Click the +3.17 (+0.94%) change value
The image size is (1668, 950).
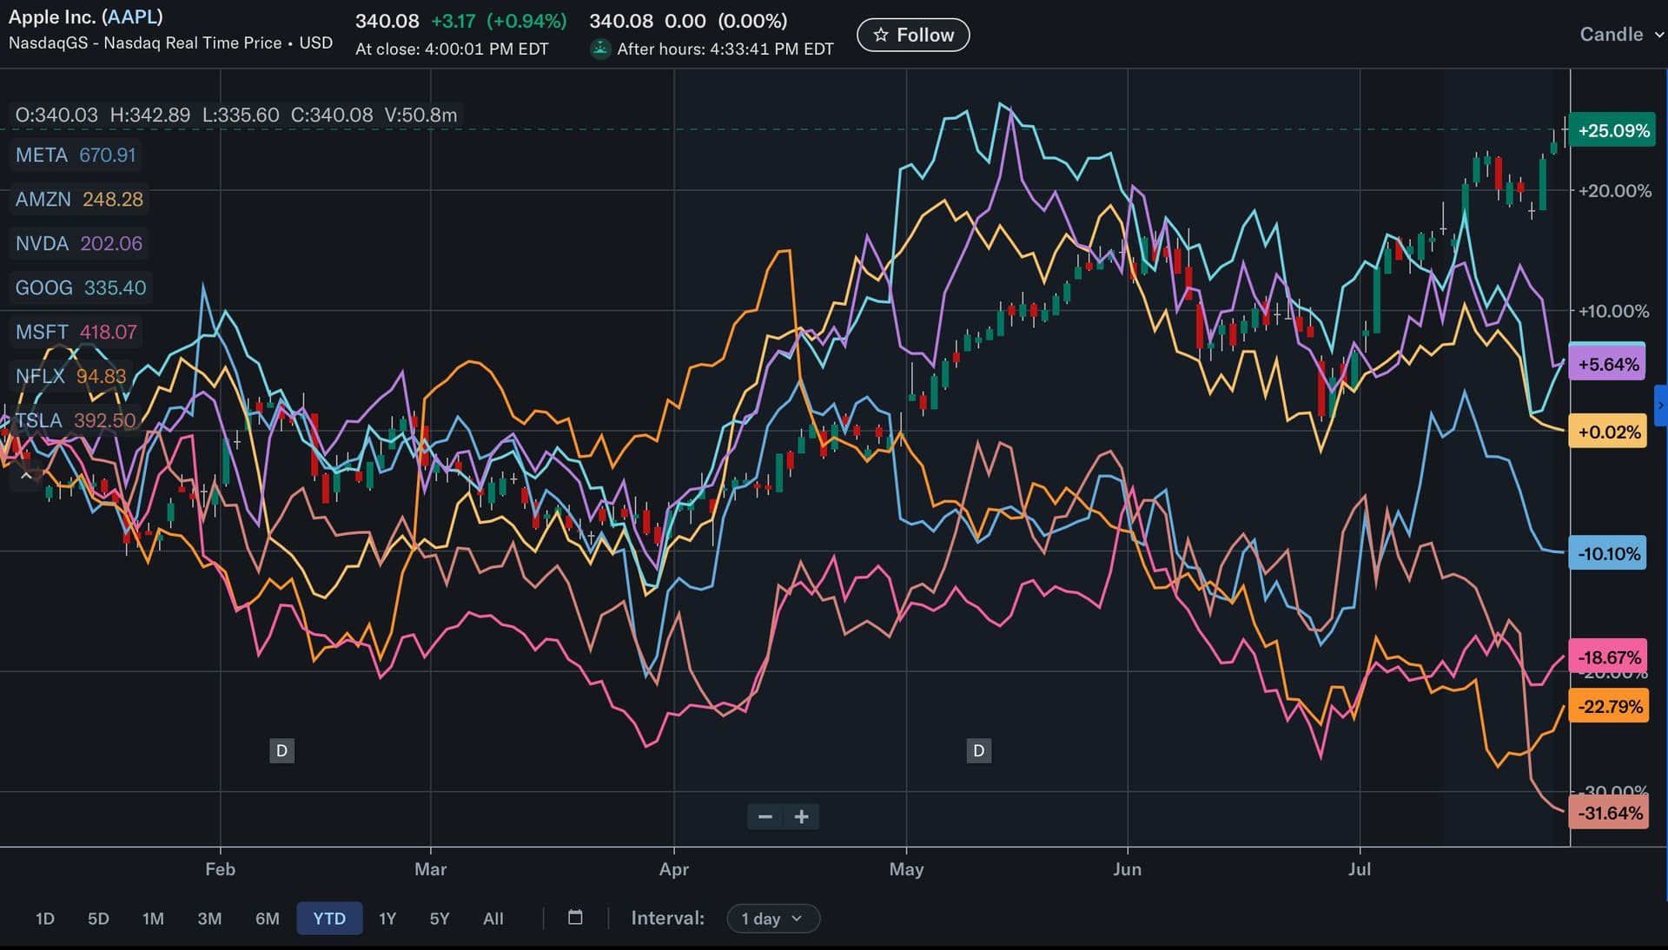pyautogui.click(x=499, y=21)
